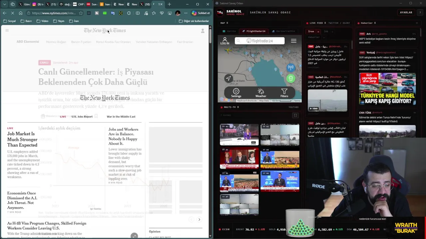This screenshot has width=426, height=239.
Task: Select the yellow airplane on the map
Action: (228, 51)
